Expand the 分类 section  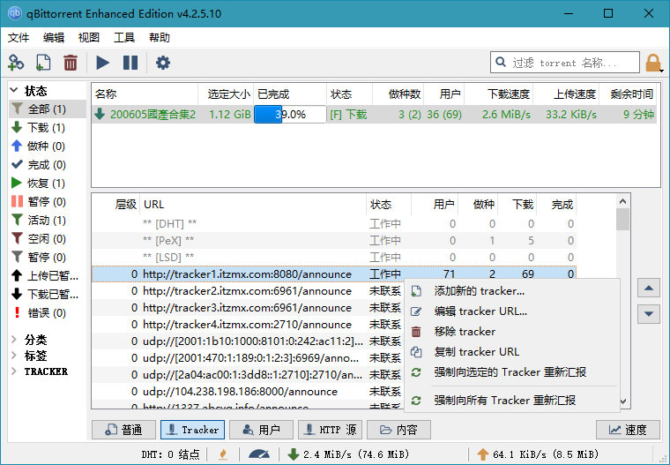(14, 340)
